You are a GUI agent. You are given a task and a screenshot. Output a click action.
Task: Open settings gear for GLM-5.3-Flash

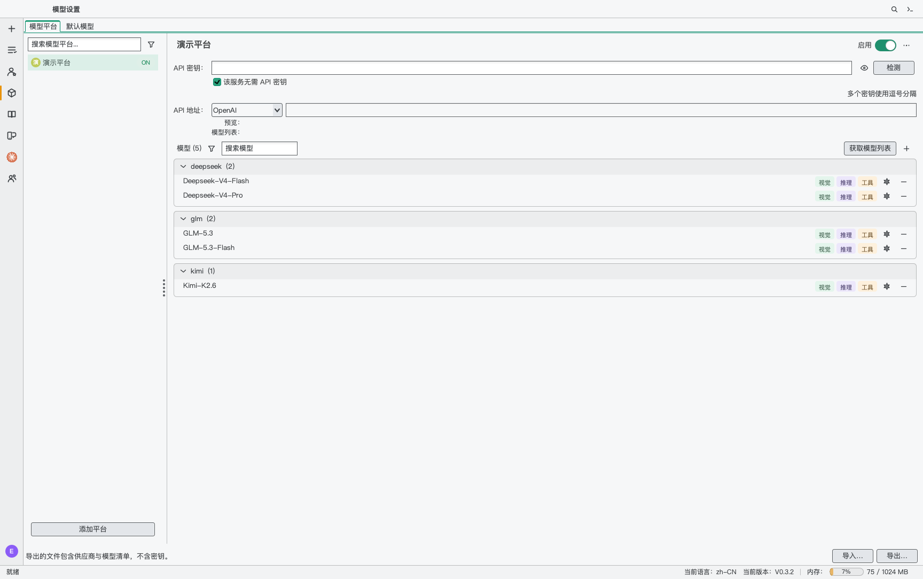(887, 249)
